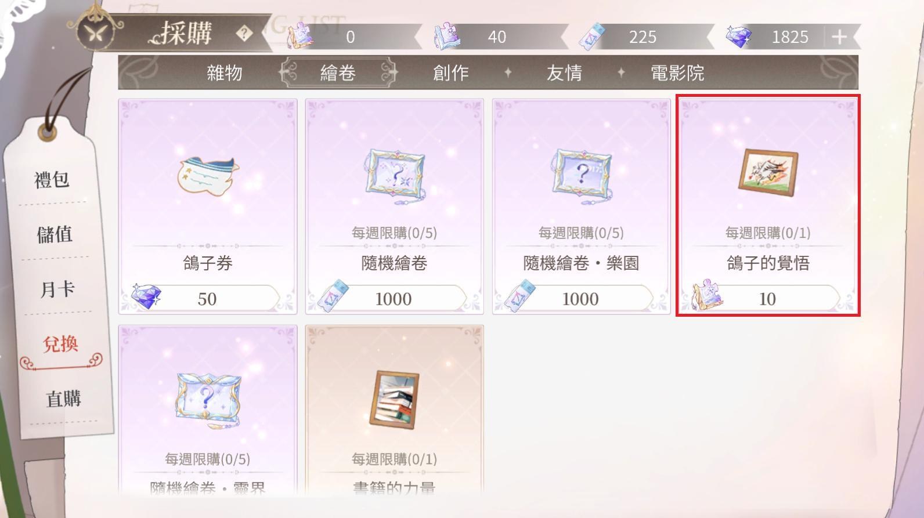Open the 直購 section

(63, 399)
